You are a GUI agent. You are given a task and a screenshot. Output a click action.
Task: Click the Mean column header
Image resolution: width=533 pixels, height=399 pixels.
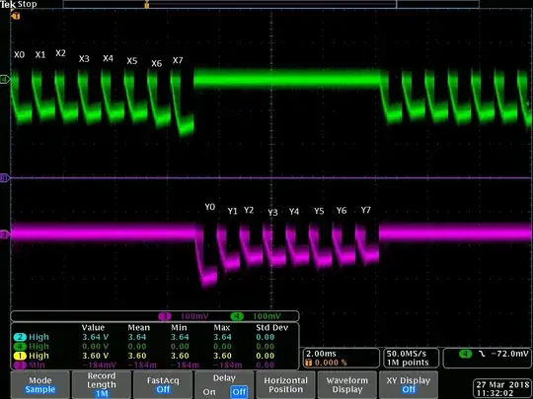tap(139, 328)
